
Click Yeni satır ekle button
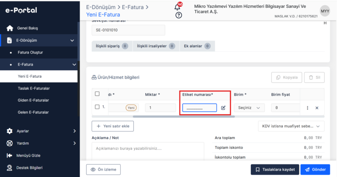point(113,126)
